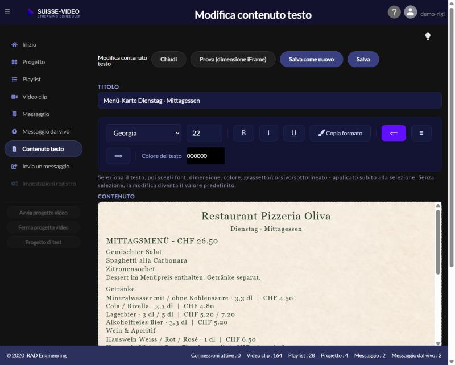Open Invia un messaggio page
Screen dimensions: 455x365
(46, 166)
